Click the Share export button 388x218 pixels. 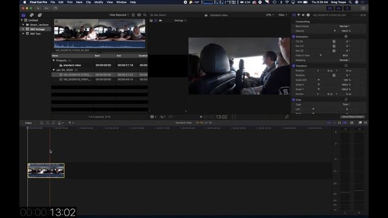[364, 8]
